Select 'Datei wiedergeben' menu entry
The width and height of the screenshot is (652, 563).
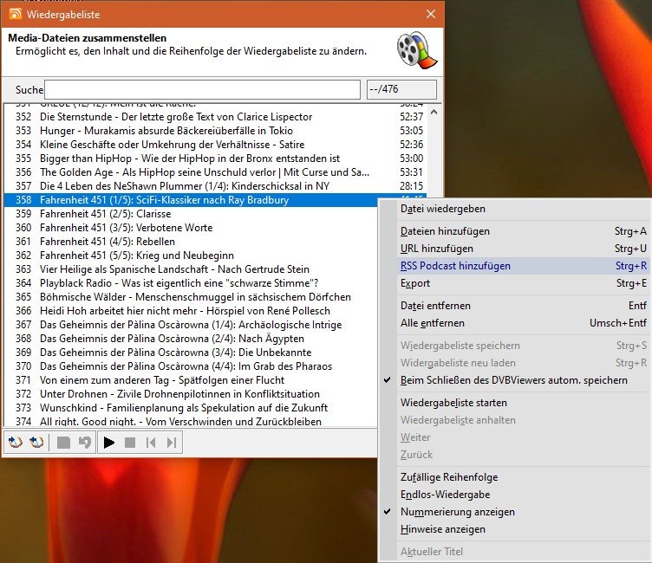click(x=442, y=209)
